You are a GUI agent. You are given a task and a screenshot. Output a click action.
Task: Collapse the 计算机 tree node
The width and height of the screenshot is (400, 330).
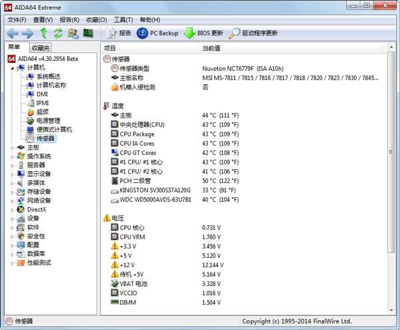click(13, 68)
